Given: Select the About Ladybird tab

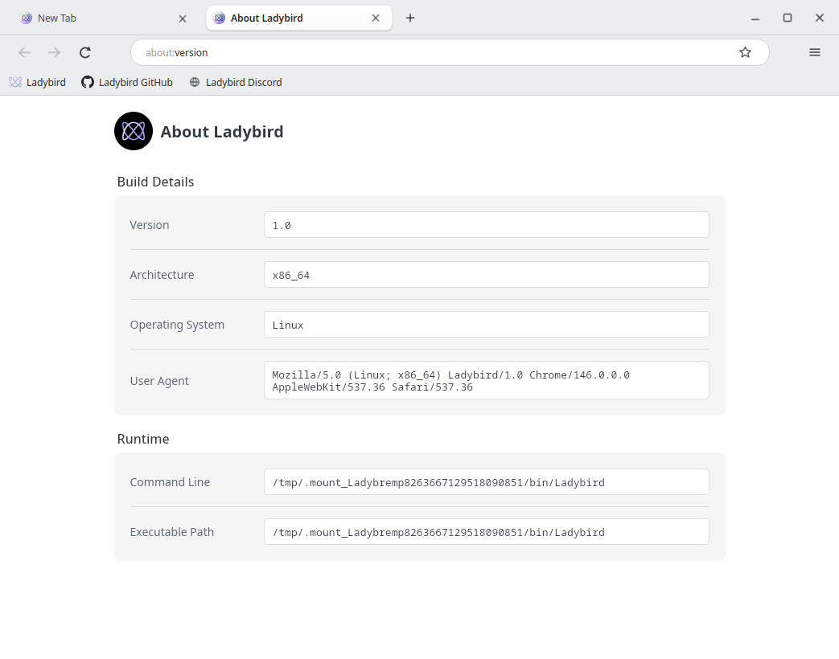Looking at the screenshot, I should 299,18.
